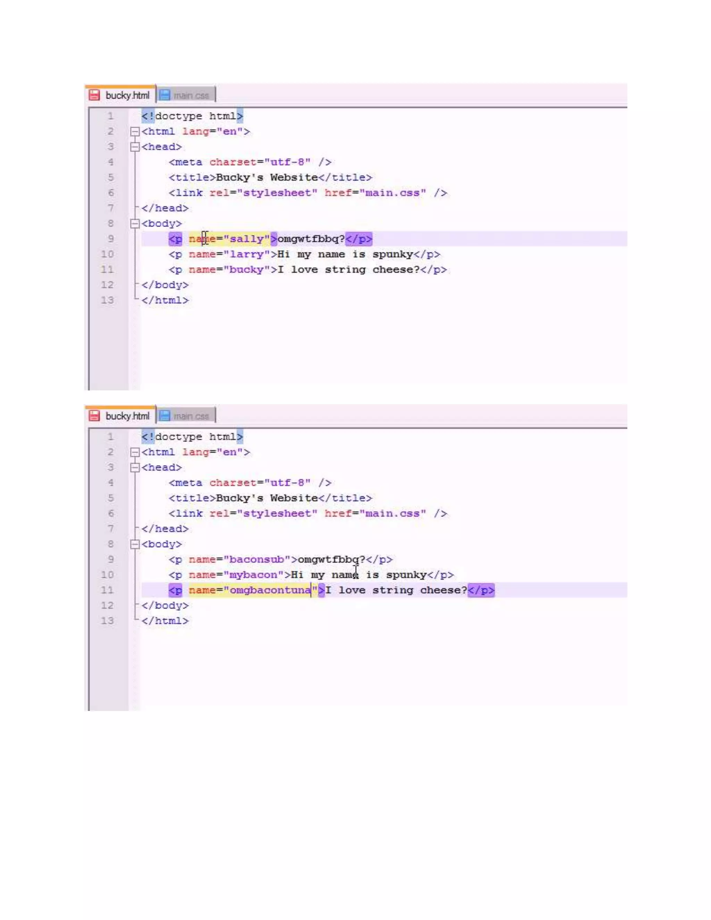Viewport: 711px width, 920px height.
Task: Switch to main.css tab above the "sally" code
Action: coord(186,95)
